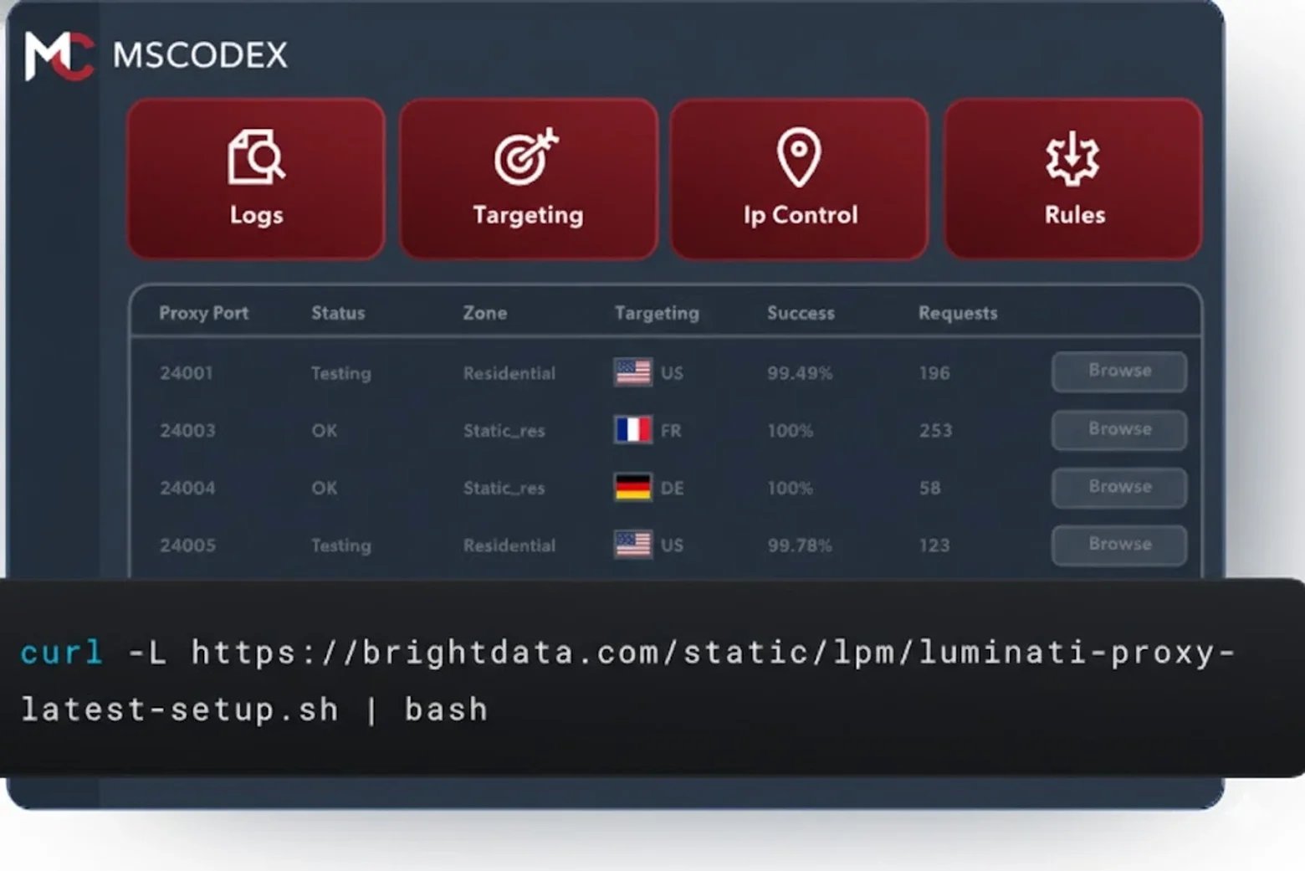1305x871 pixels.
Task: Click the Success column header
Action: (801, 313)
